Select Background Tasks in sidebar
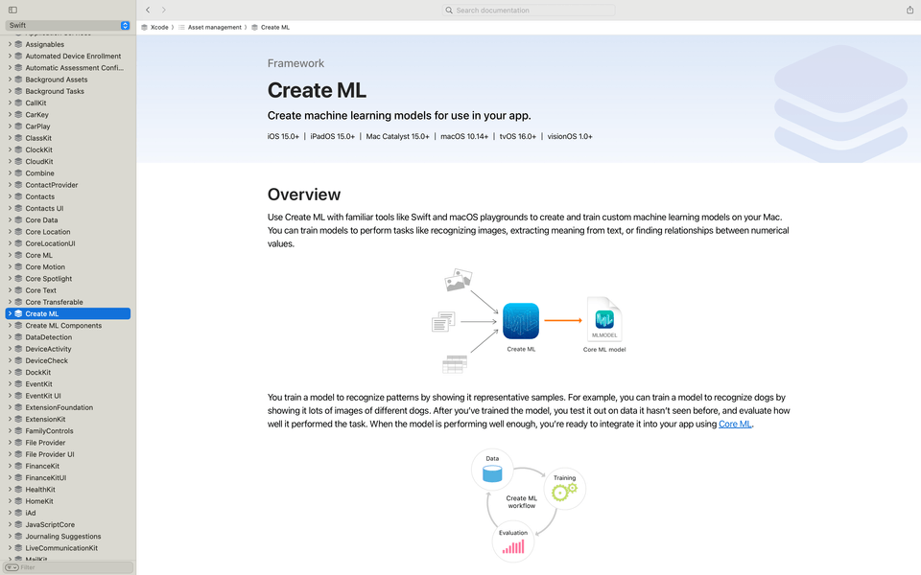Screen dimensions: 921x575 [x=55, y=92]
